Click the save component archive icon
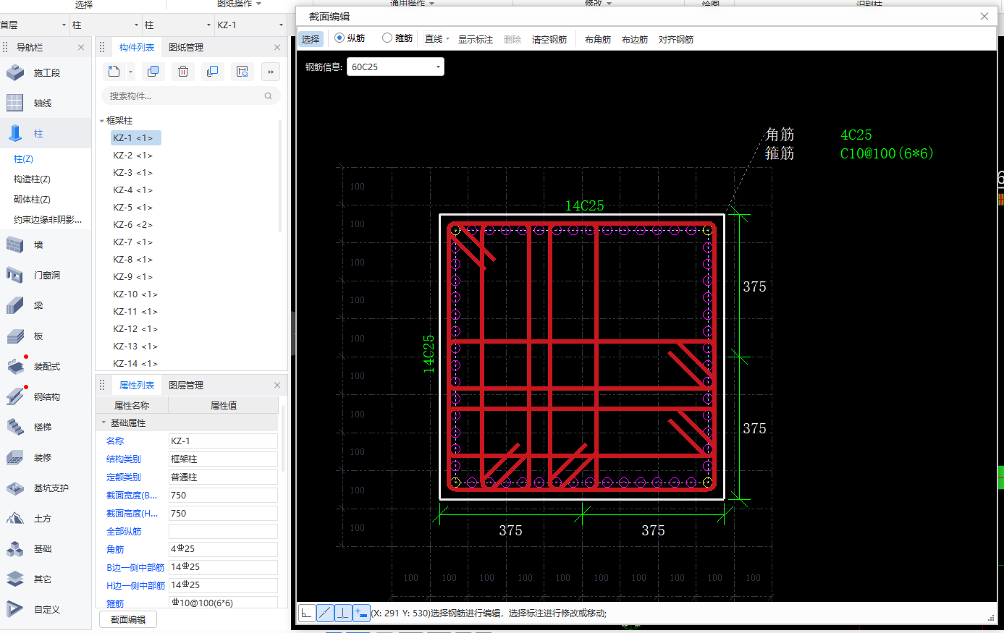Image resolution: width=1004 pixels, height=633 pixels. [242, 71]
